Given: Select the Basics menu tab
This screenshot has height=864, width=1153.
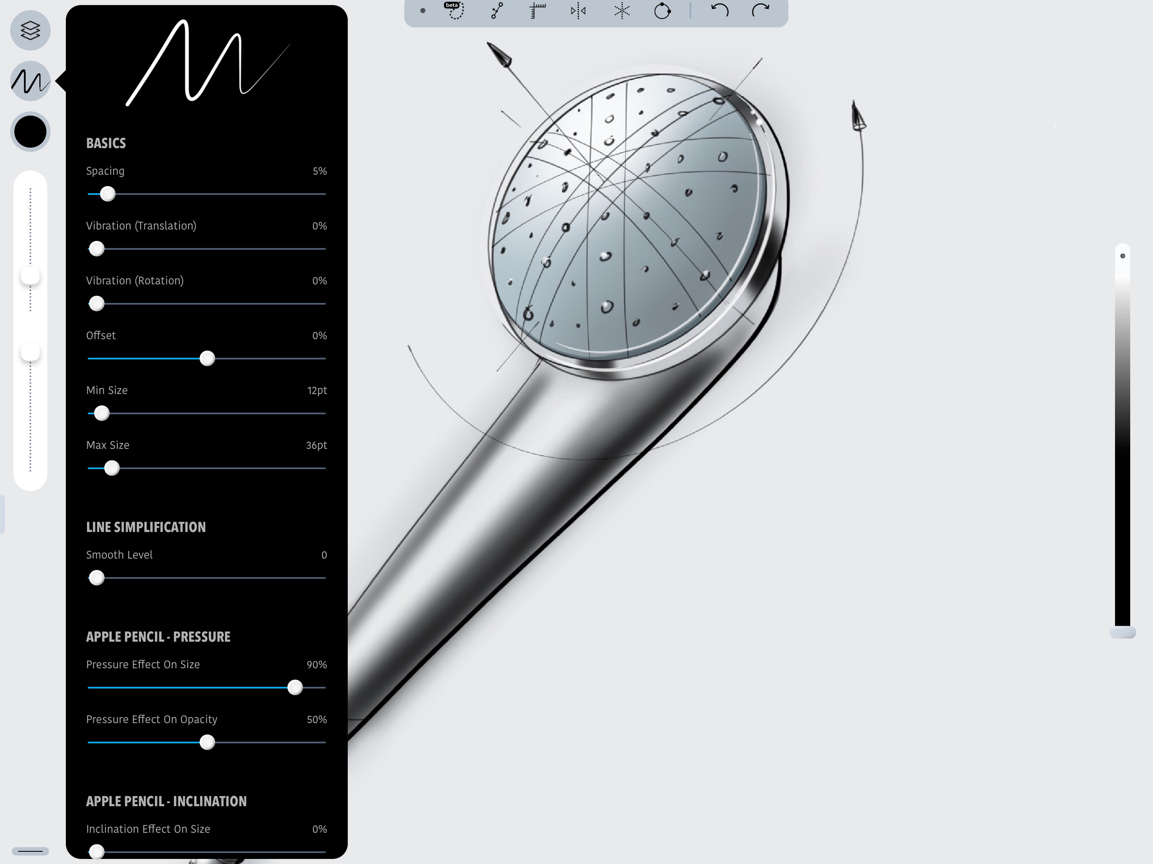Looking at the screenshot, I should (x=106, y=143).
